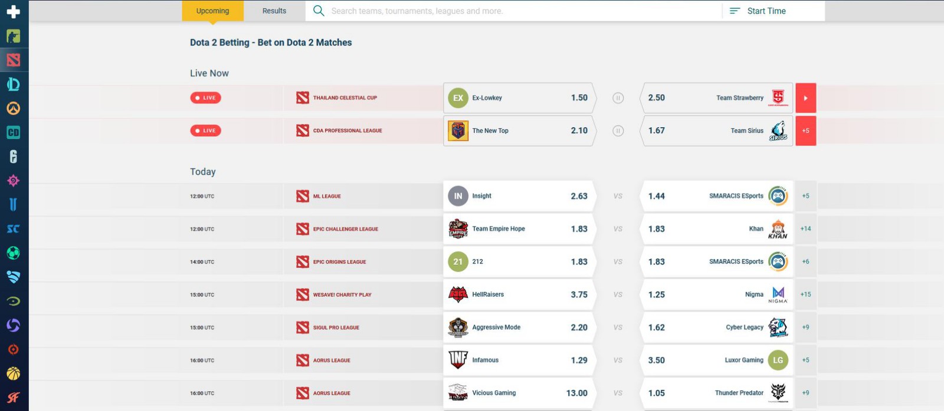This screenshot has height=411, width=944.
Task: Switch to the Results tab
Action: point(274,11)
